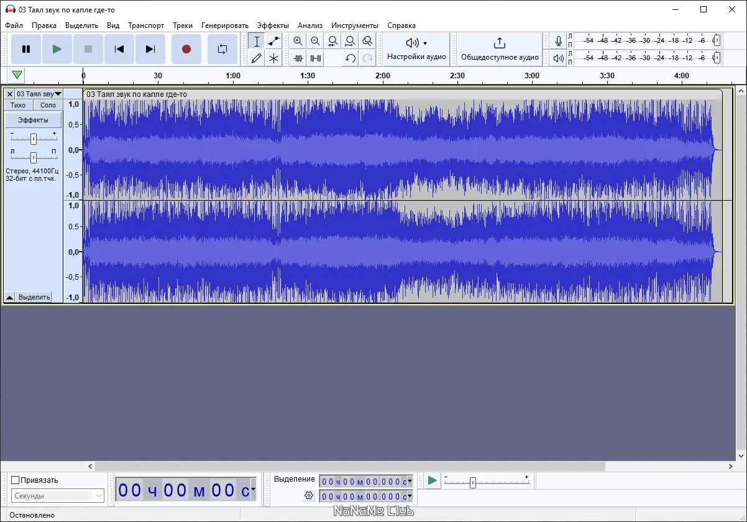Trim audio outside the selection
Screen dimensions: 747x522
pos(298,58)
